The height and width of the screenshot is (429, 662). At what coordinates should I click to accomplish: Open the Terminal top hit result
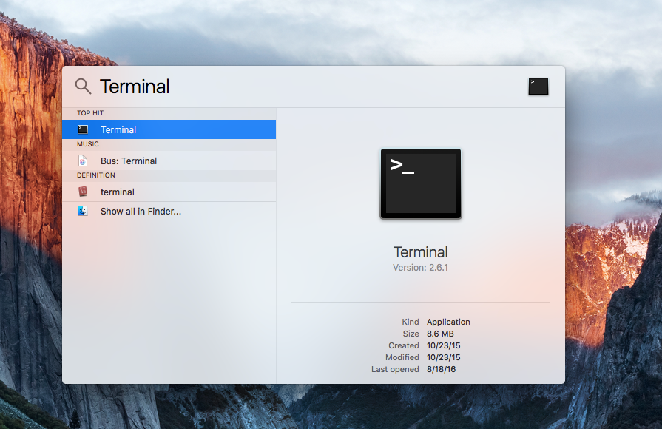pyautogui.click(x=169, y=129)
